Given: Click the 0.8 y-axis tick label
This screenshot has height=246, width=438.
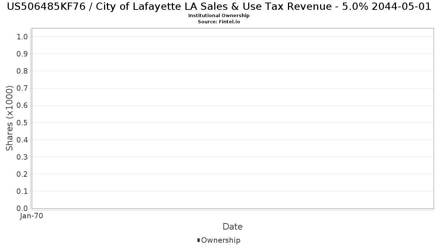Looking at the screenshot, I should 22,71.
